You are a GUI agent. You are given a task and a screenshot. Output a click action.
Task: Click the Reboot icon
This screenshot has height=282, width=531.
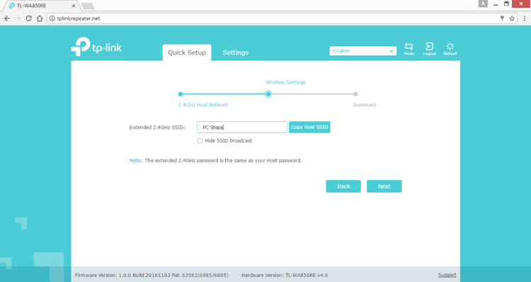450,49
